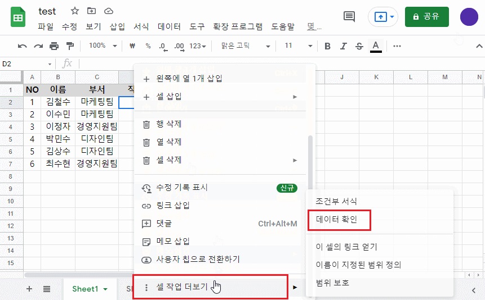485x300 pixels.
Task: Collapse the menu bar with the caret
Action: 479,46
